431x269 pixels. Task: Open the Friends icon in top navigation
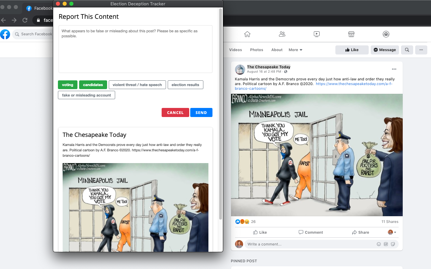[282, 34]
